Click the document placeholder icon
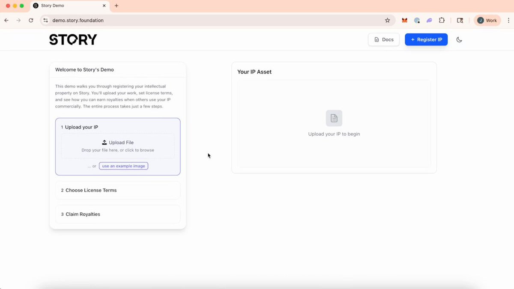This screenshot has height=289, width=514. click(x=334, y=118)
